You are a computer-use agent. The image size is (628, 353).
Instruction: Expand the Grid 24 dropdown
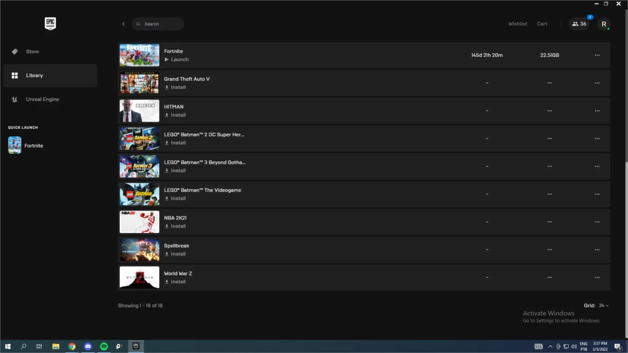point(603,306)
